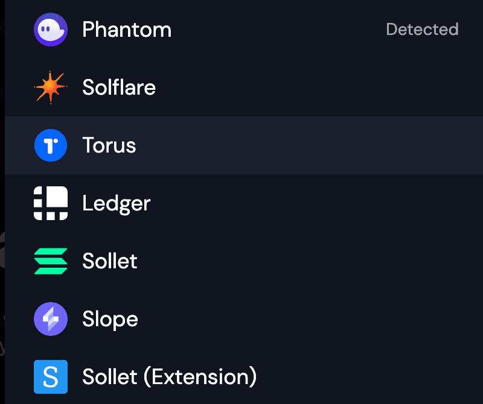483x404 pixels.
Task: Choose Solflare wallet text
Action: coord(119,88)
